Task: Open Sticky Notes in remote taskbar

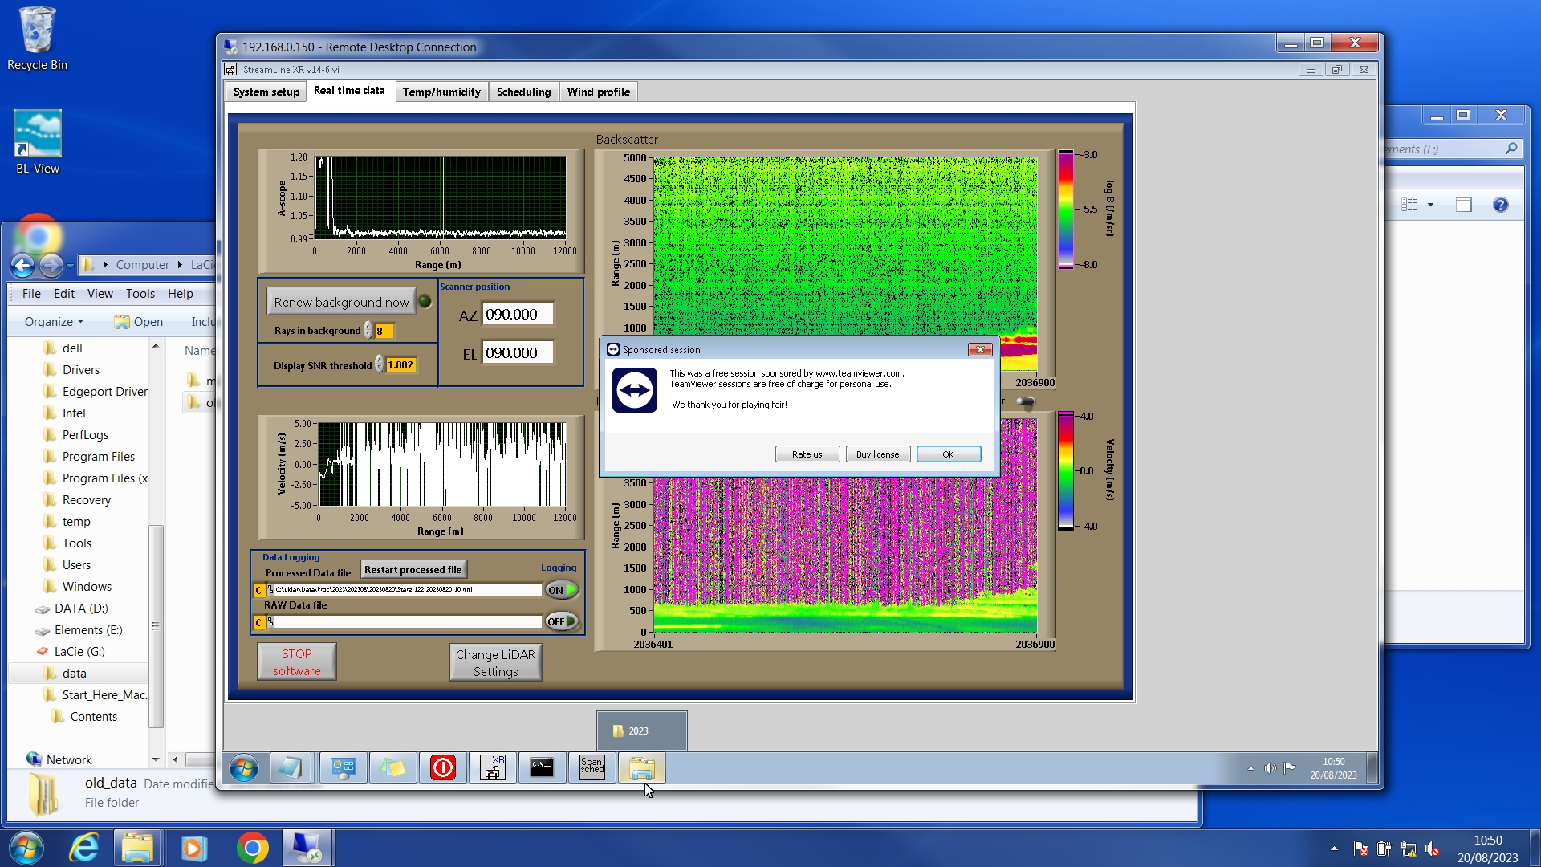Action: (x=392, y=768)
